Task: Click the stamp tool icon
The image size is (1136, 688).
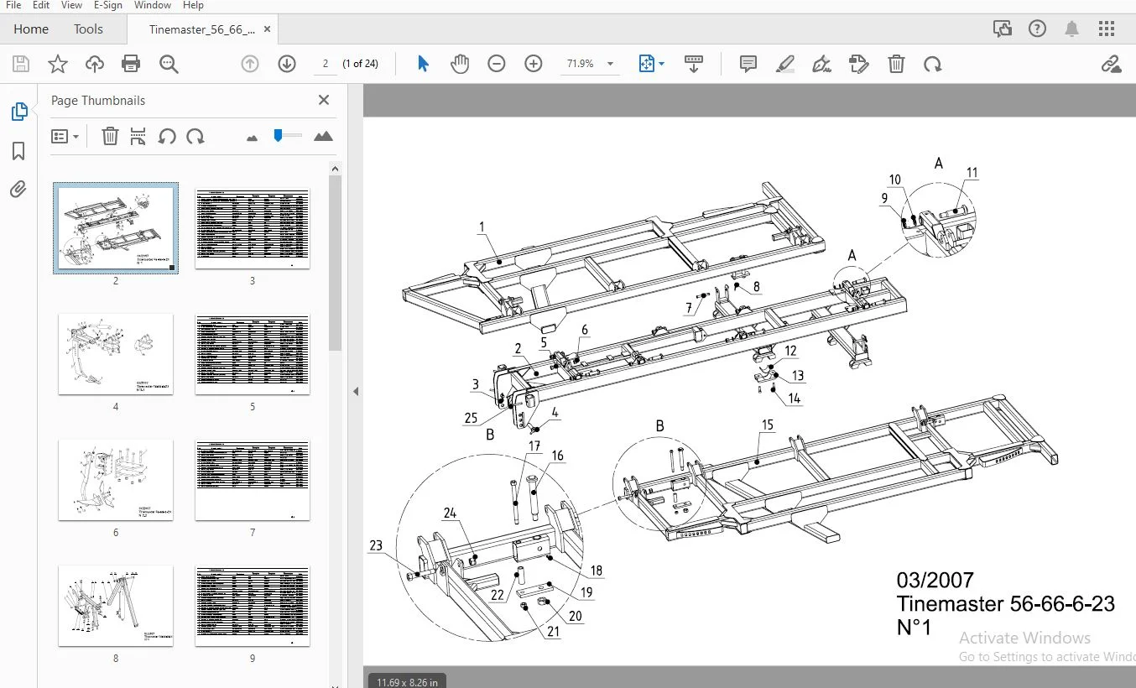Action: [x=859, y=64]
